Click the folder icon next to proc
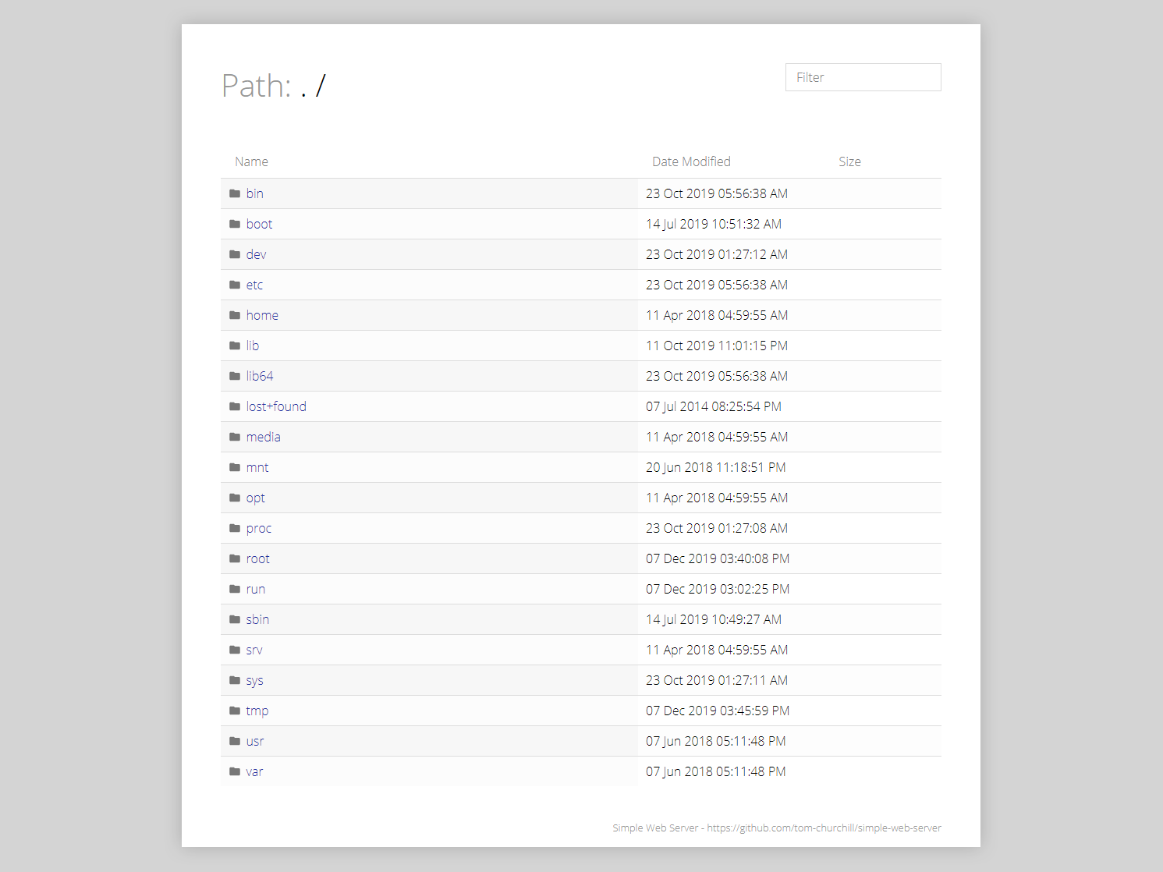The height and width of the screenshot is (872, 1163). (235, 528)
